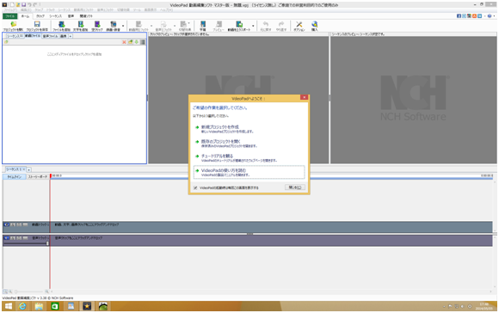Viewport: 499px width, 313px height.
Task: Click the Facebook share icon in the ribbon corner
Action: [459, 15]
